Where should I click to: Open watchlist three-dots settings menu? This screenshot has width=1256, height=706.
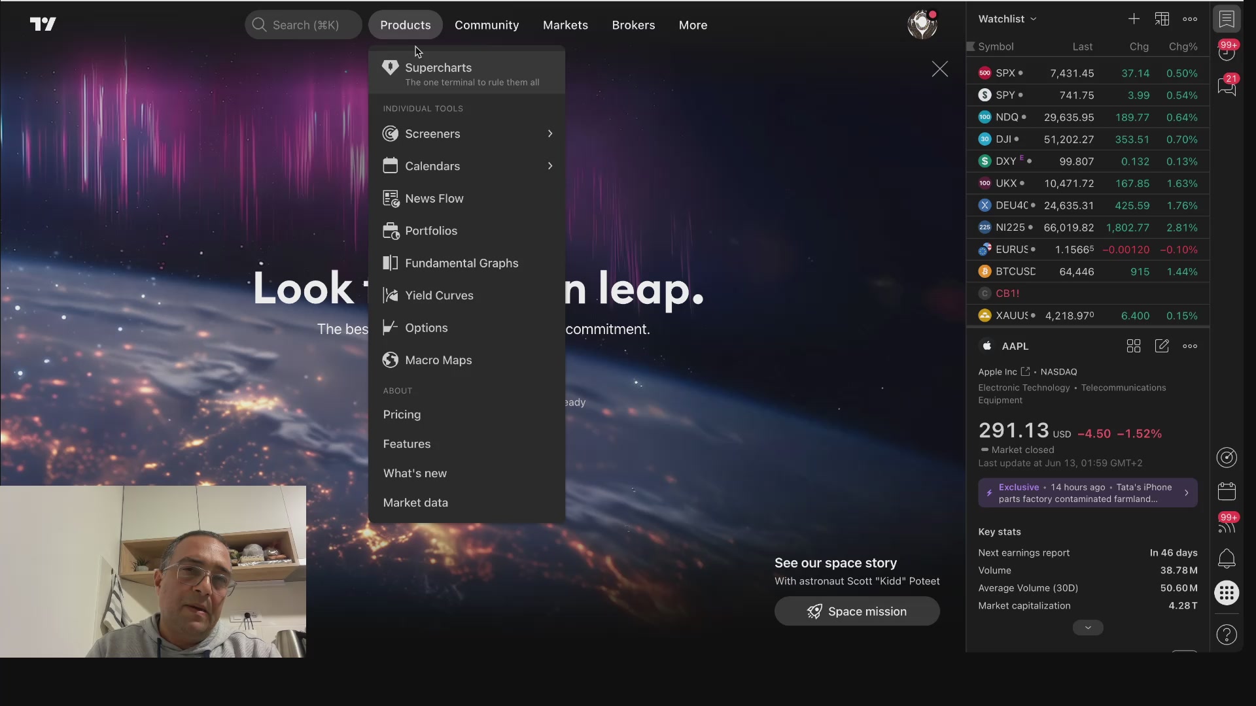click(x=1190, y=19)
